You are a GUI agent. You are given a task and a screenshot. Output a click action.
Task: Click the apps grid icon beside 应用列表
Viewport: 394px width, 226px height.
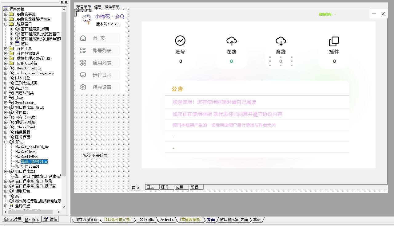pyautogui.click(x=83, y=63)
